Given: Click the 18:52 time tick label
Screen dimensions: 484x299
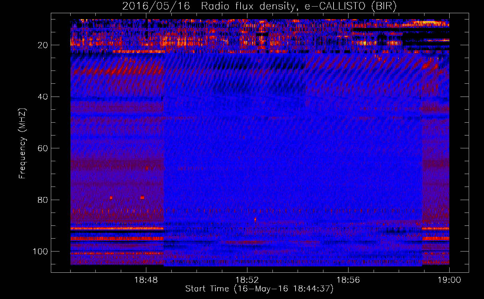Looking at the screenshot, I should tap(247, 280).
